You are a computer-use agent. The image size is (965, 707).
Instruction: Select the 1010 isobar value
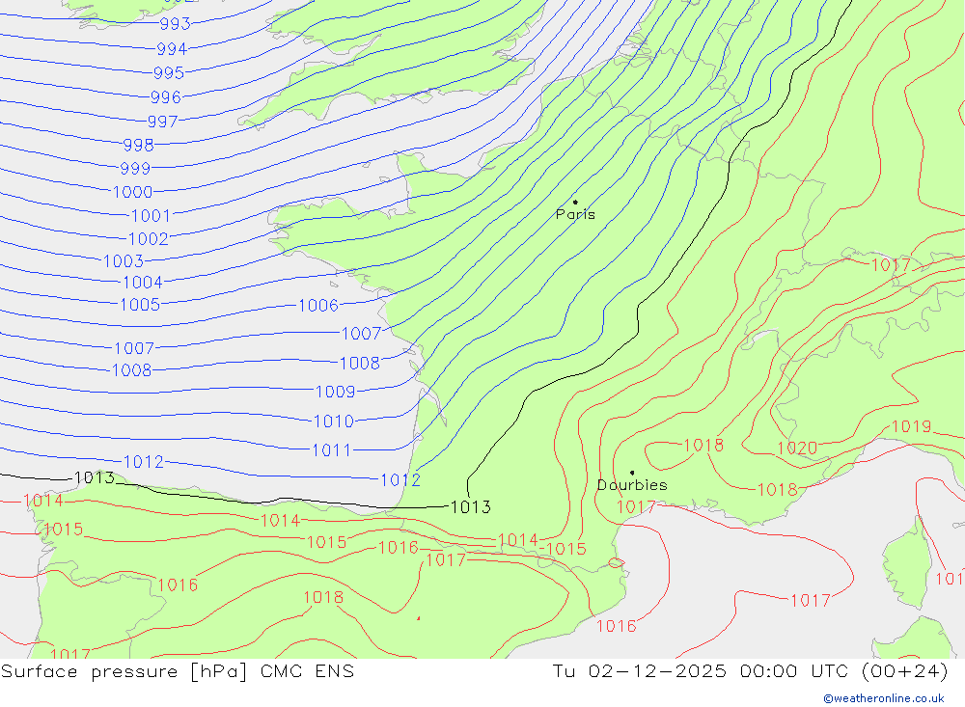[334, 421]
